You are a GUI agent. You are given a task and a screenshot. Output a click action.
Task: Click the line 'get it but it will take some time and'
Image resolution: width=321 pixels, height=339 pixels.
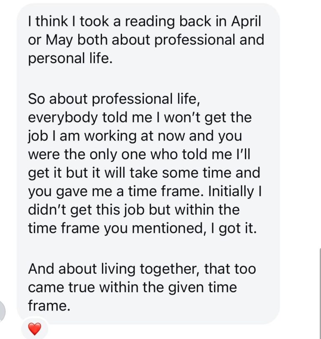(144, 173)
